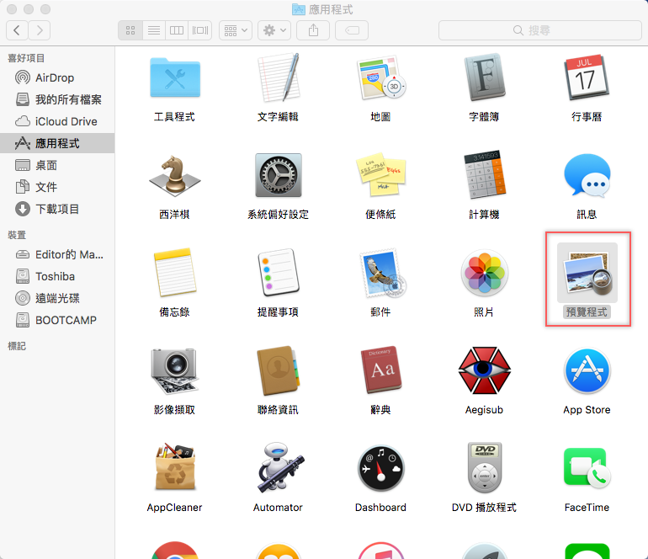Open 桌面 Desktop in the sidebar

pos(57,165)
